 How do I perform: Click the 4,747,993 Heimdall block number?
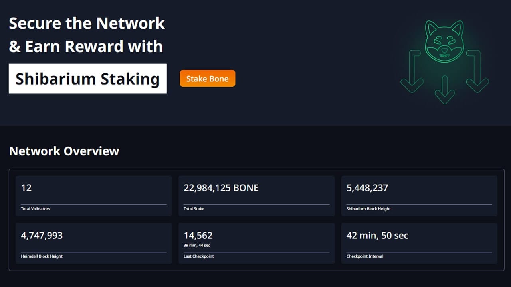[x=42, y=235]
